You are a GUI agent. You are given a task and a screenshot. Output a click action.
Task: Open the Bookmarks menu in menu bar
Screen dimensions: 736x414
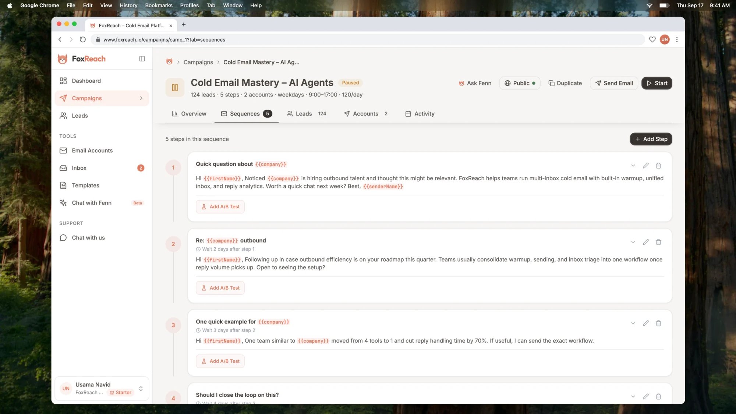[159, 5]
